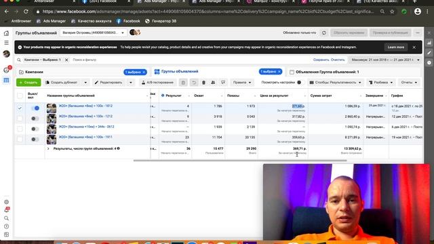Turn on the ad set ending 1911

[x=35, y=139]
